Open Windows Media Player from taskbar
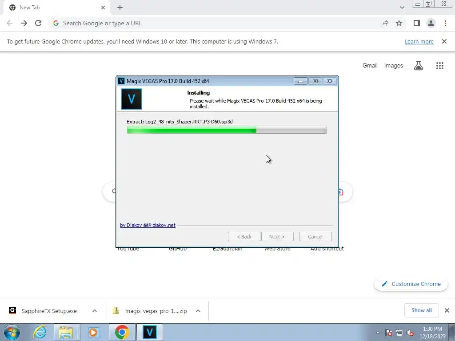The width and height of the screenshot is (455, 341). point(93,332)
